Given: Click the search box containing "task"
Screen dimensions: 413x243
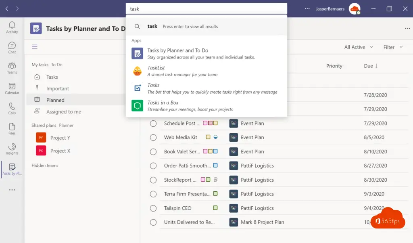Looking at the screenshot, I should tap(206, 8).
